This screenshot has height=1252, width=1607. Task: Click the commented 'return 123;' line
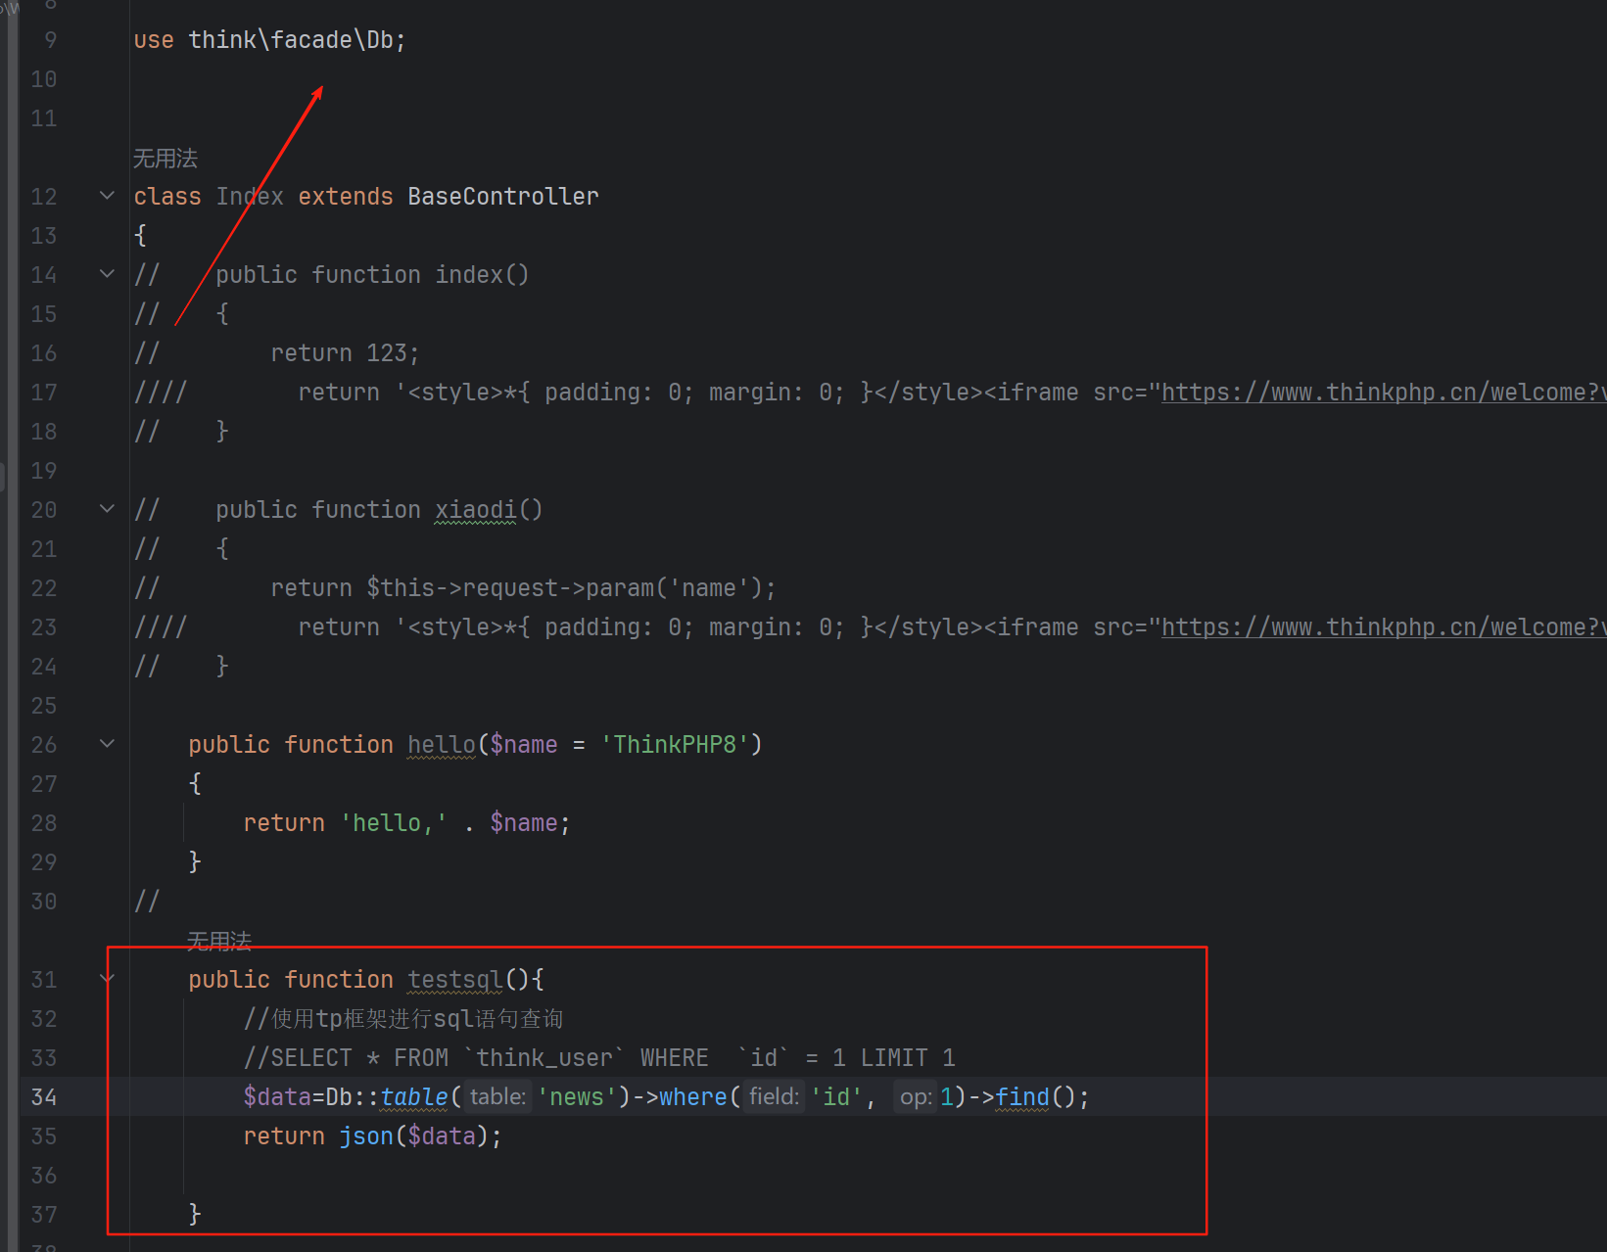[x=345, y=353]
